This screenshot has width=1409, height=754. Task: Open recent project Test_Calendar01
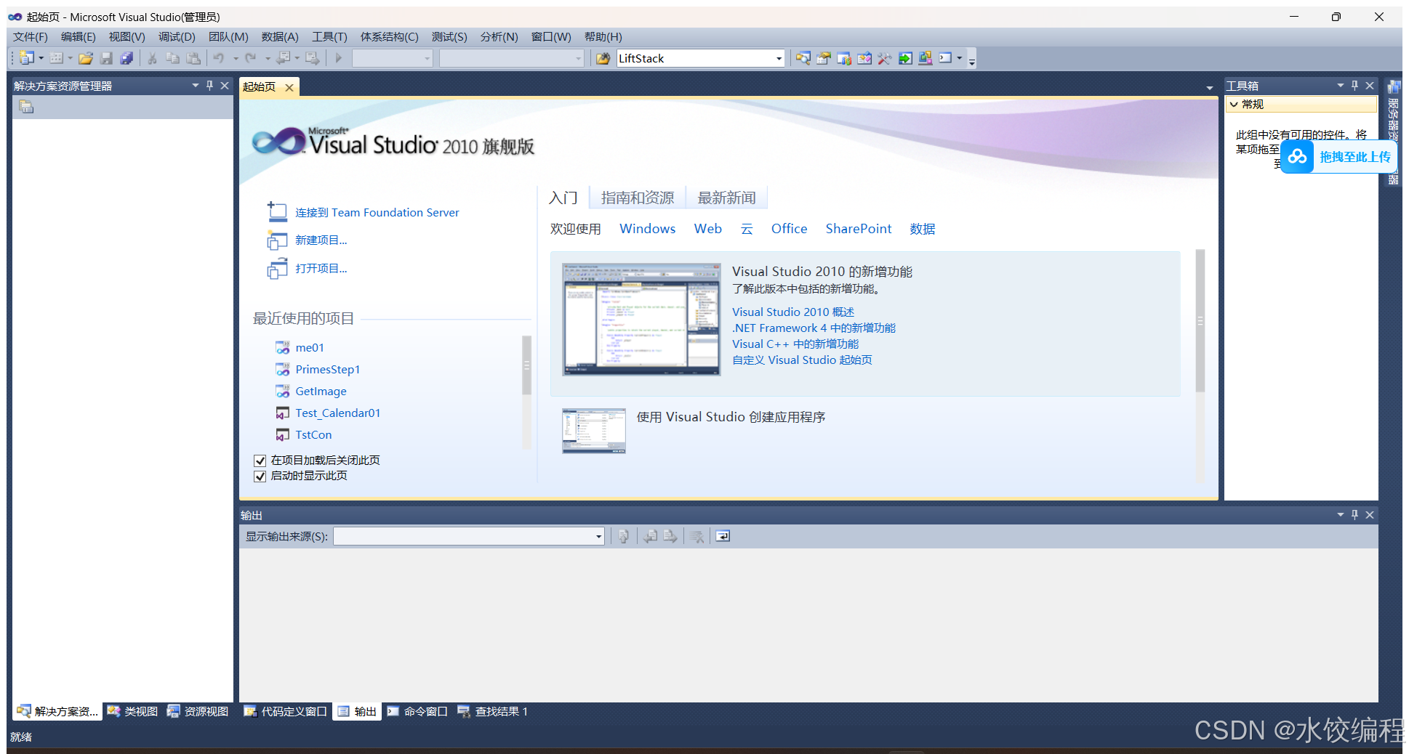[337, 413]
